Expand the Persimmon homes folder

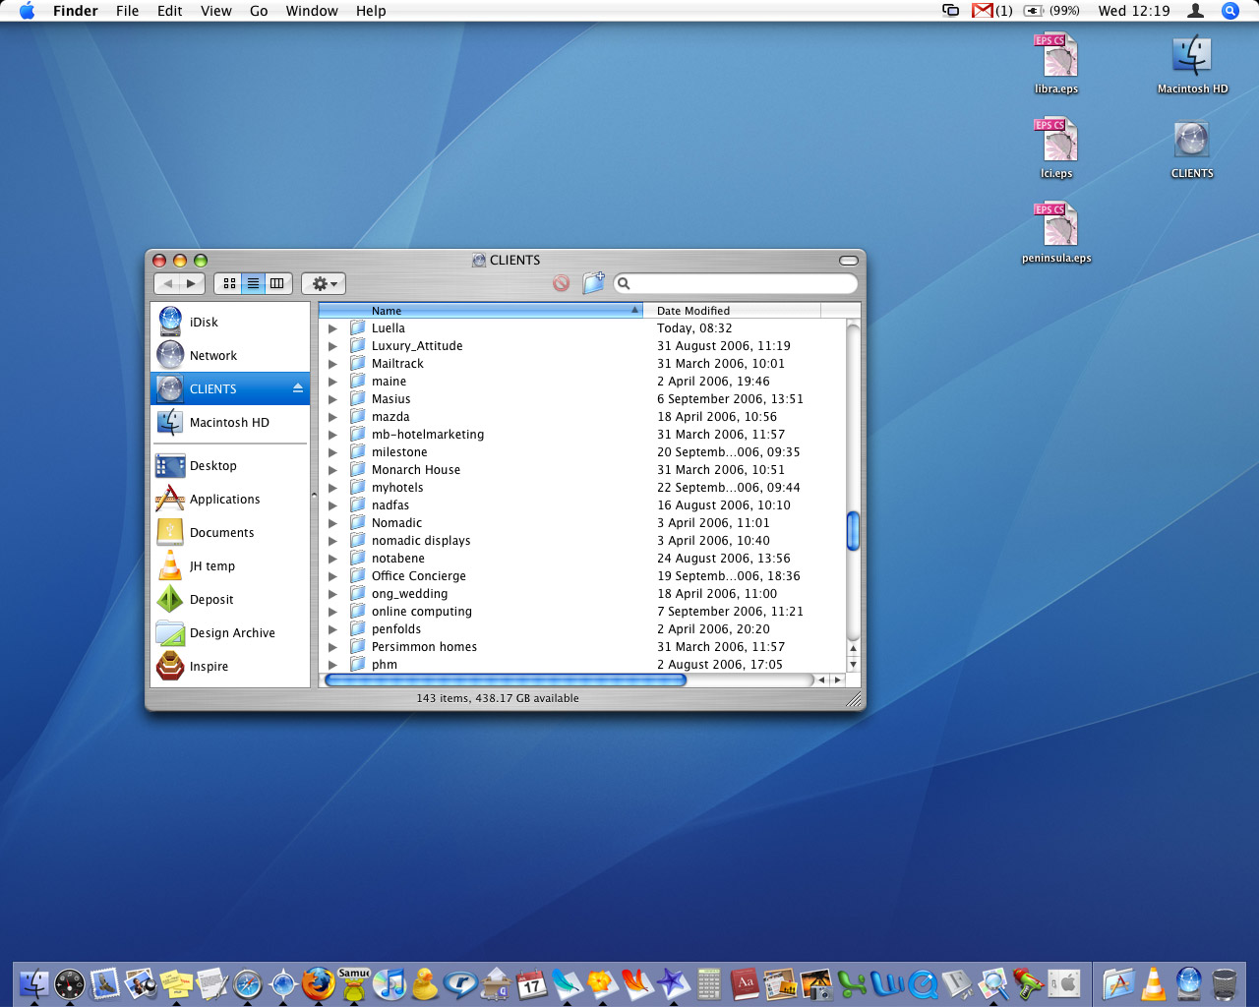332,647
